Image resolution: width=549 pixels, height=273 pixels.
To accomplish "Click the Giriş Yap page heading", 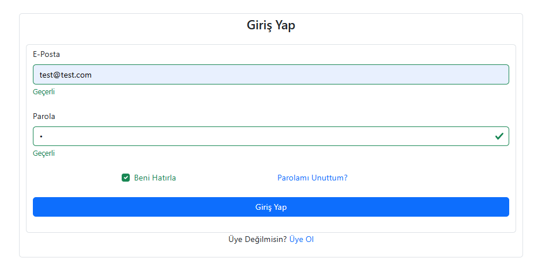I will pos(271,25).
